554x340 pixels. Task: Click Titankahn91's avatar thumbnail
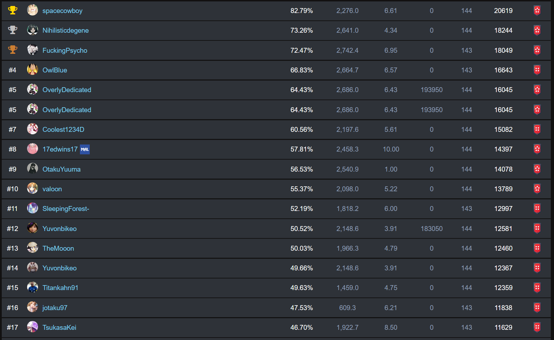(x=33, y=287)
